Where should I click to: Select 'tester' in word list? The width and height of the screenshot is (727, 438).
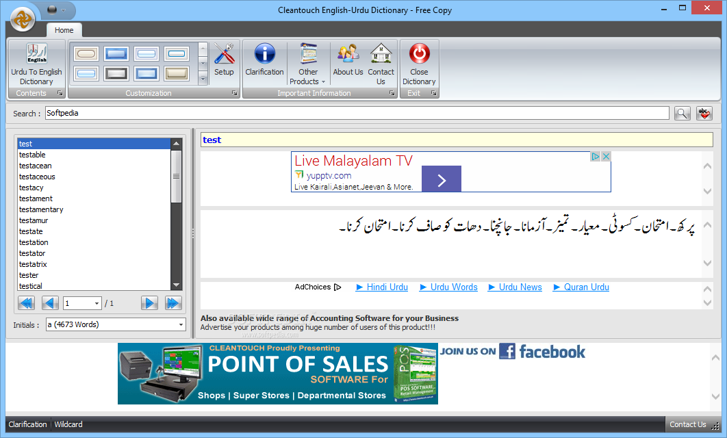94,275
